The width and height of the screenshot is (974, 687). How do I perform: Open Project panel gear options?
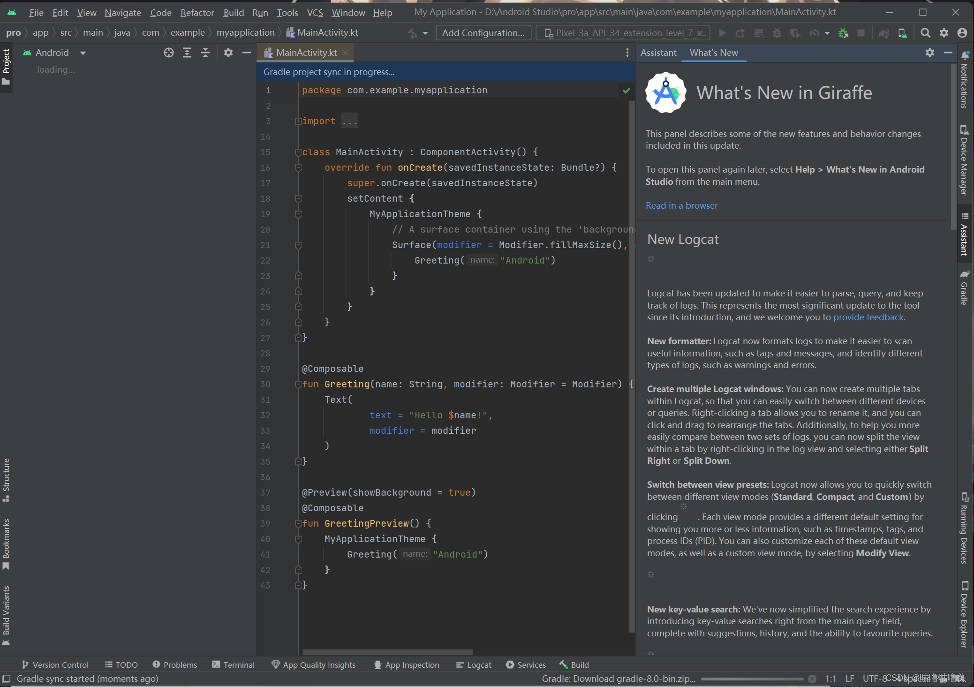pyautogui.click(x=228, y=53)
